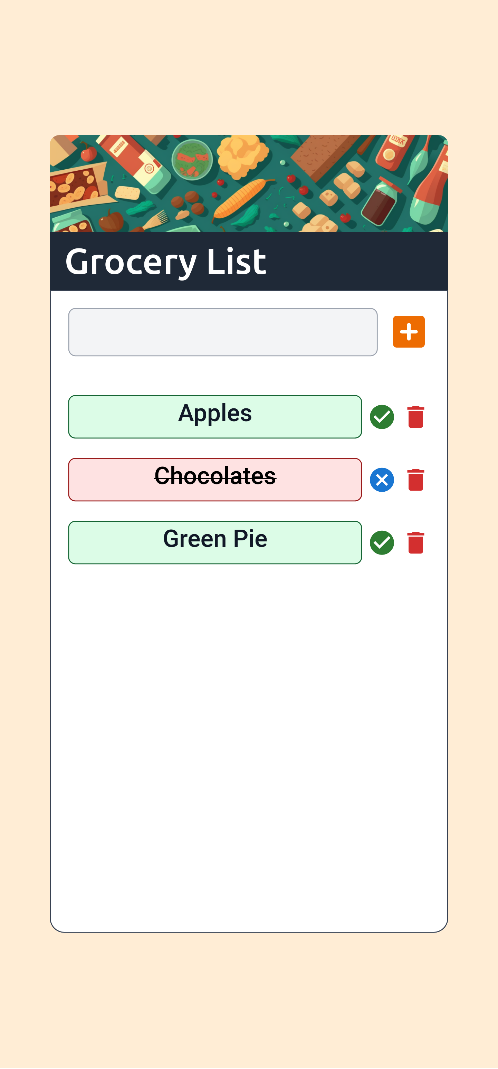The image size is (498, 1069).
Task: Click the header food banner image
Action: coord(249,182)
